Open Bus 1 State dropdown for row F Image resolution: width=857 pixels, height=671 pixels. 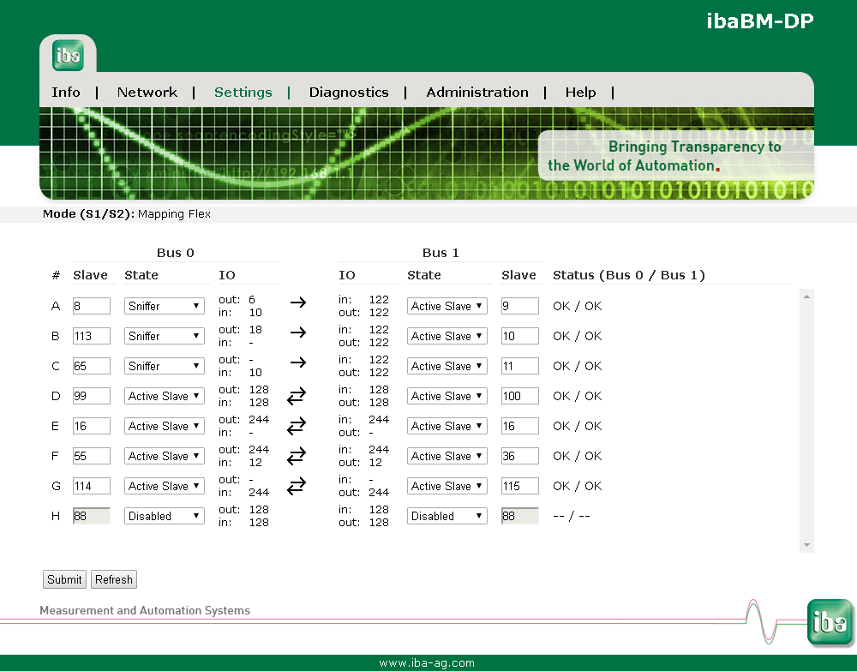[446, 456]
